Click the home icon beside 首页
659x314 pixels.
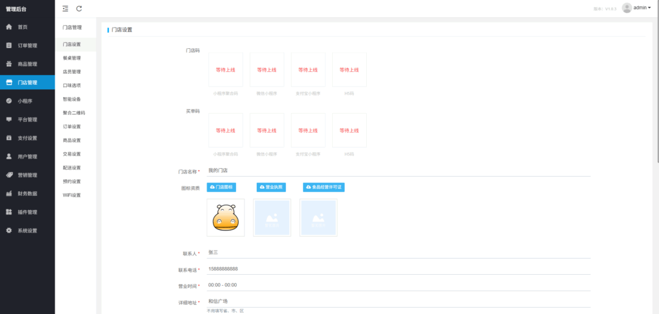[x=9, y=27]
